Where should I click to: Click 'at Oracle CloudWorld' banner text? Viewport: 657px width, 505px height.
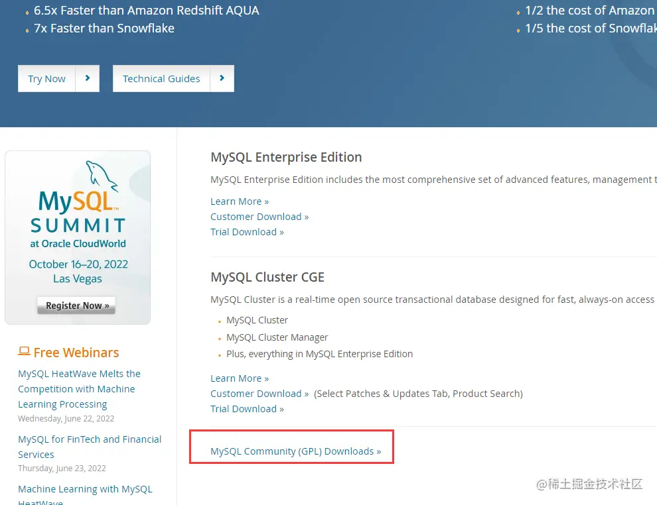pos(78,244)
